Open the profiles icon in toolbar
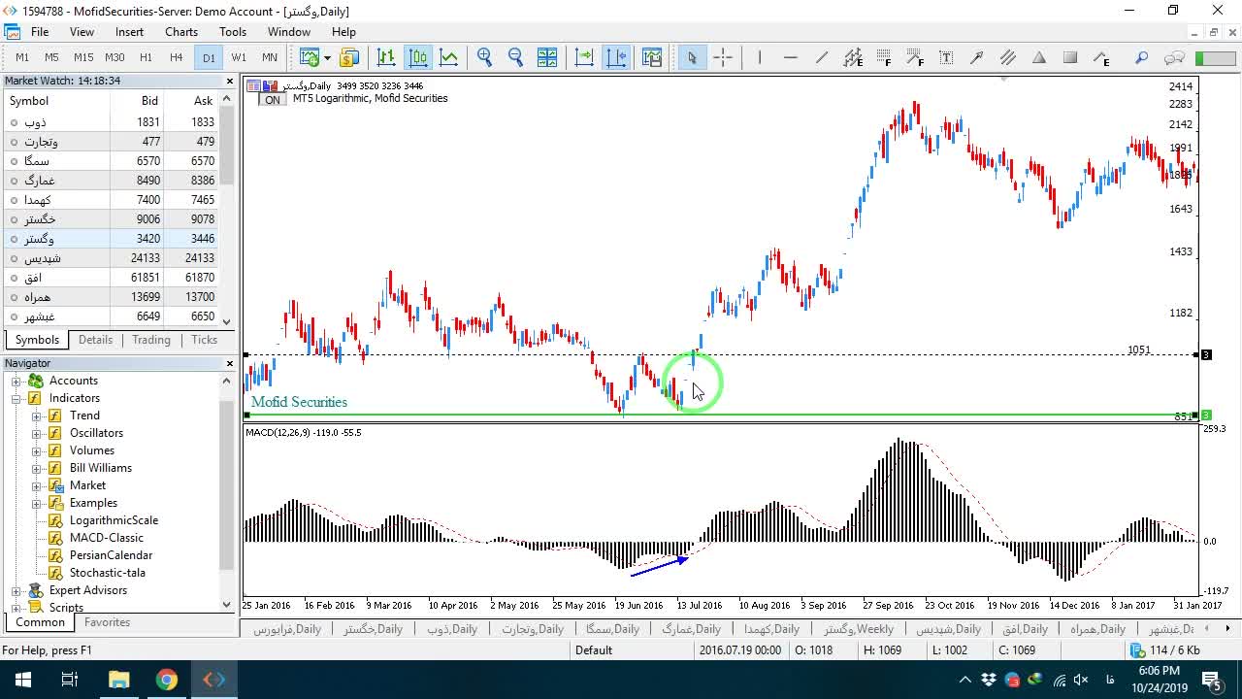The width and height of the screenshot is (1242, 699). pos(349,57)
